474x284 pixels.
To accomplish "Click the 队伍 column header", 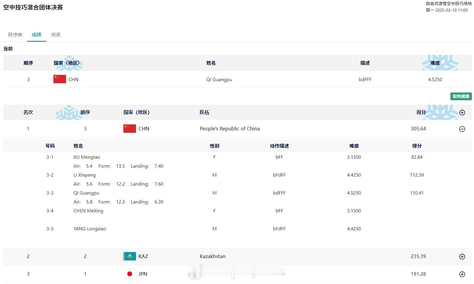I will pyautogui.click(x=204, y=112).
